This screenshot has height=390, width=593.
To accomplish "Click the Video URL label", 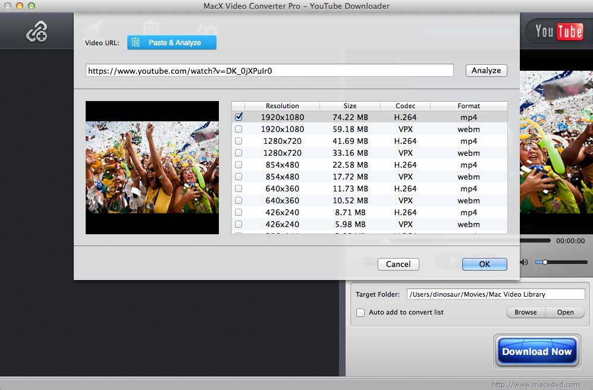I will point(102,43).
